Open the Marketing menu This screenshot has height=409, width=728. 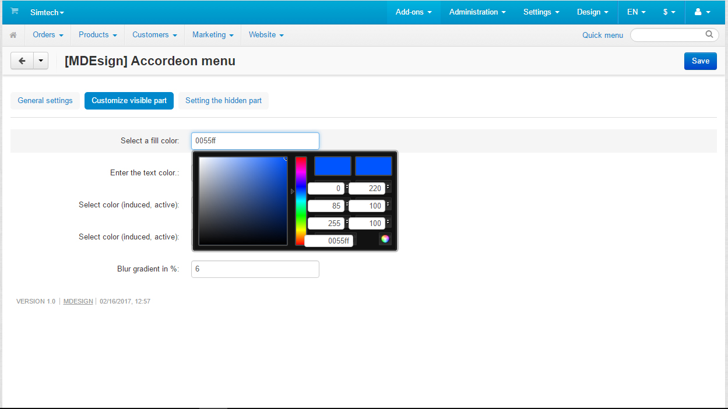(213, 35)
